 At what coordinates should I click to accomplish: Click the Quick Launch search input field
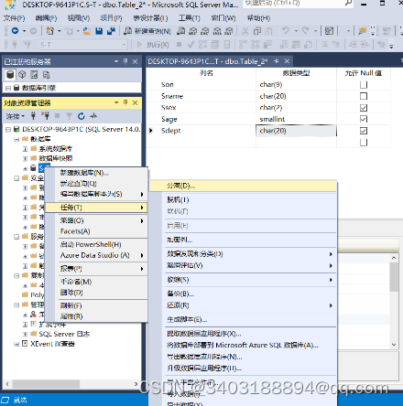coord(294,3)
